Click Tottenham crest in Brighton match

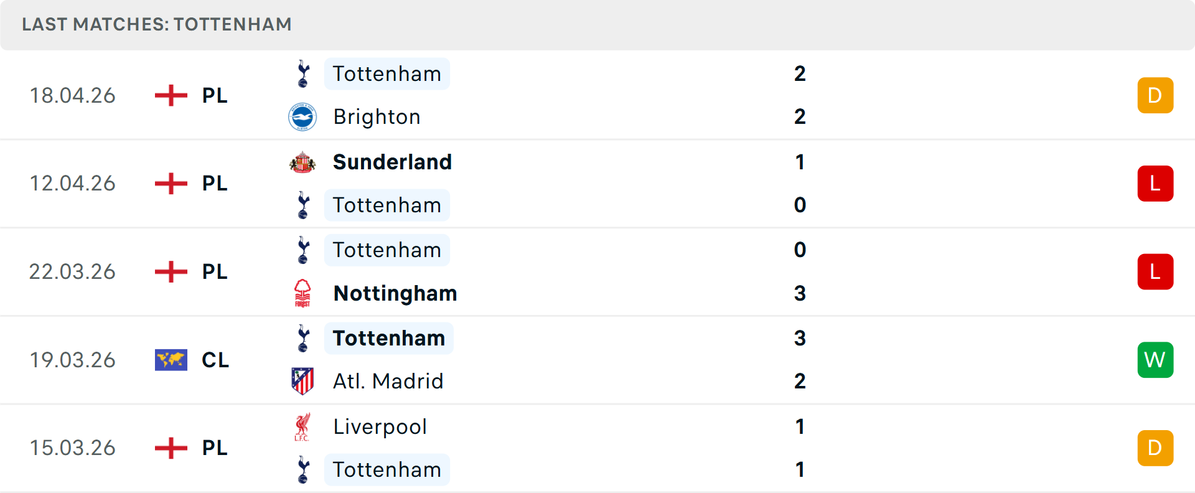click(303, 74)
